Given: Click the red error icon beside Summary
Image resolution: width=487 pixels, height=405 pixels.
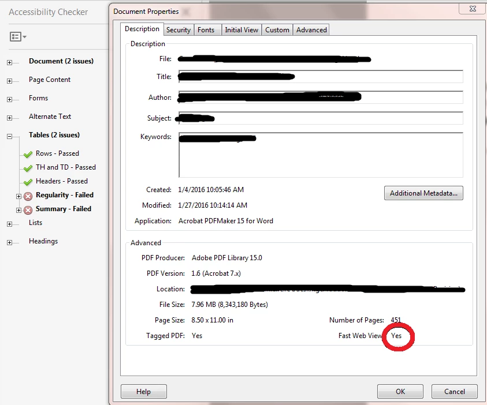Looking at the screenshot, I should 28,210.
